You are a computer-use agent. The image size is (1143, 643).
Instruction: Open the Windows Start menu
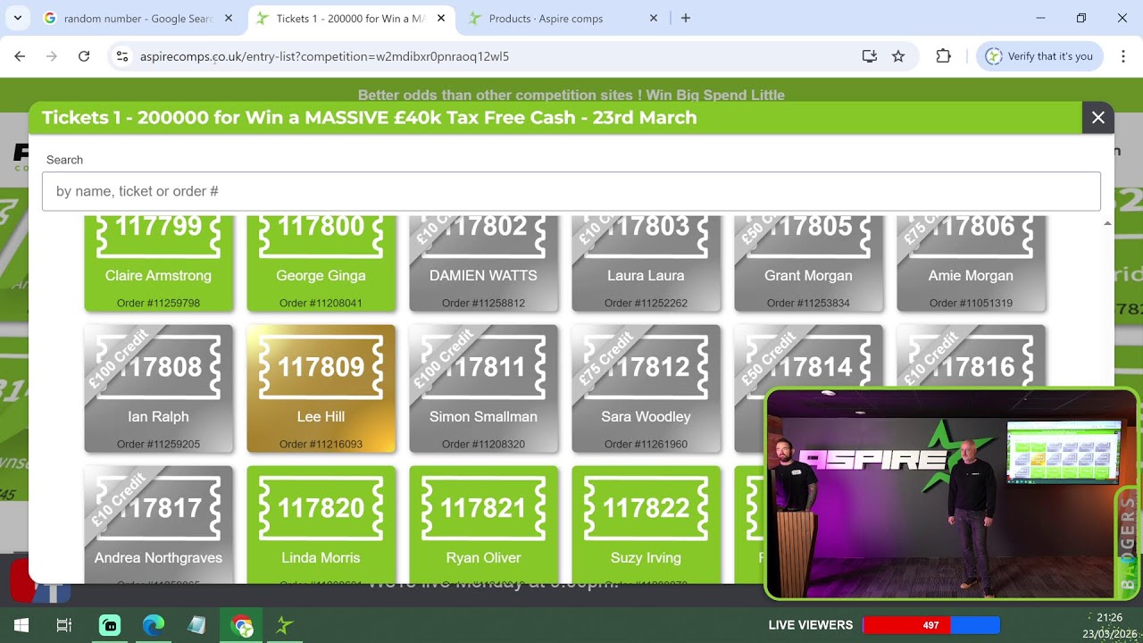coord(21,625)
